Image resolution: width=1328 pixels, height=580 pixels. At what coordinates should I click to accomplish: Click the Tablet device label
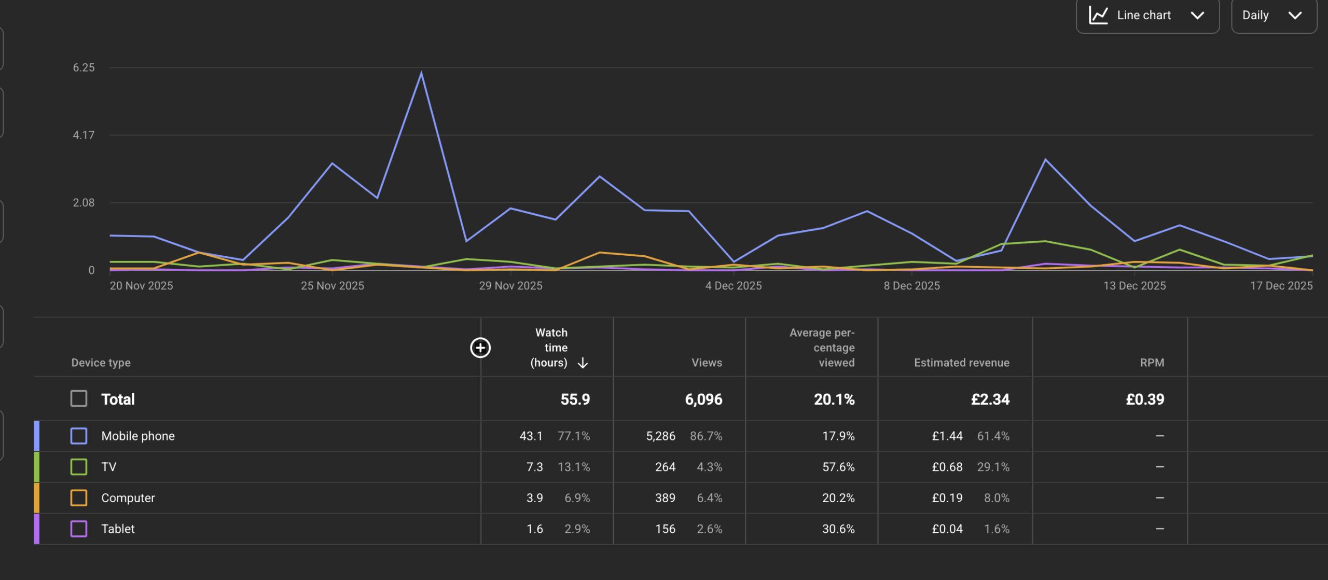coord(118,529)
